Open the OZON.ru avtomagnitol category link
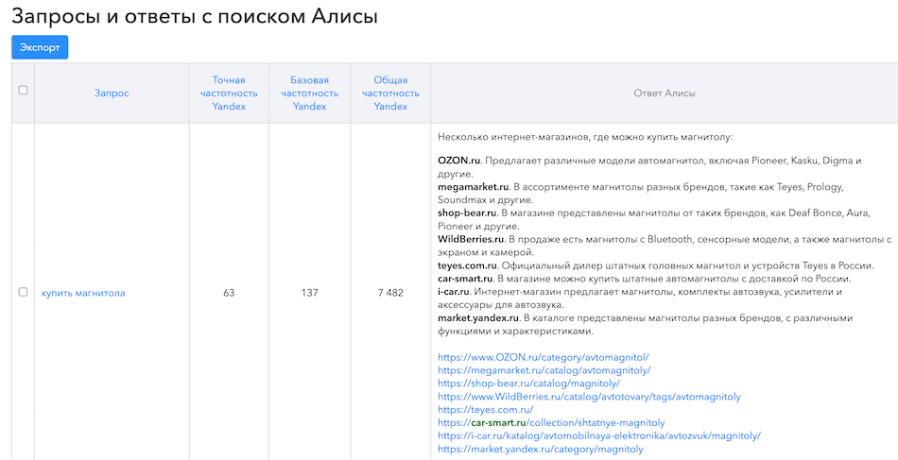 [x=543, y=357]
